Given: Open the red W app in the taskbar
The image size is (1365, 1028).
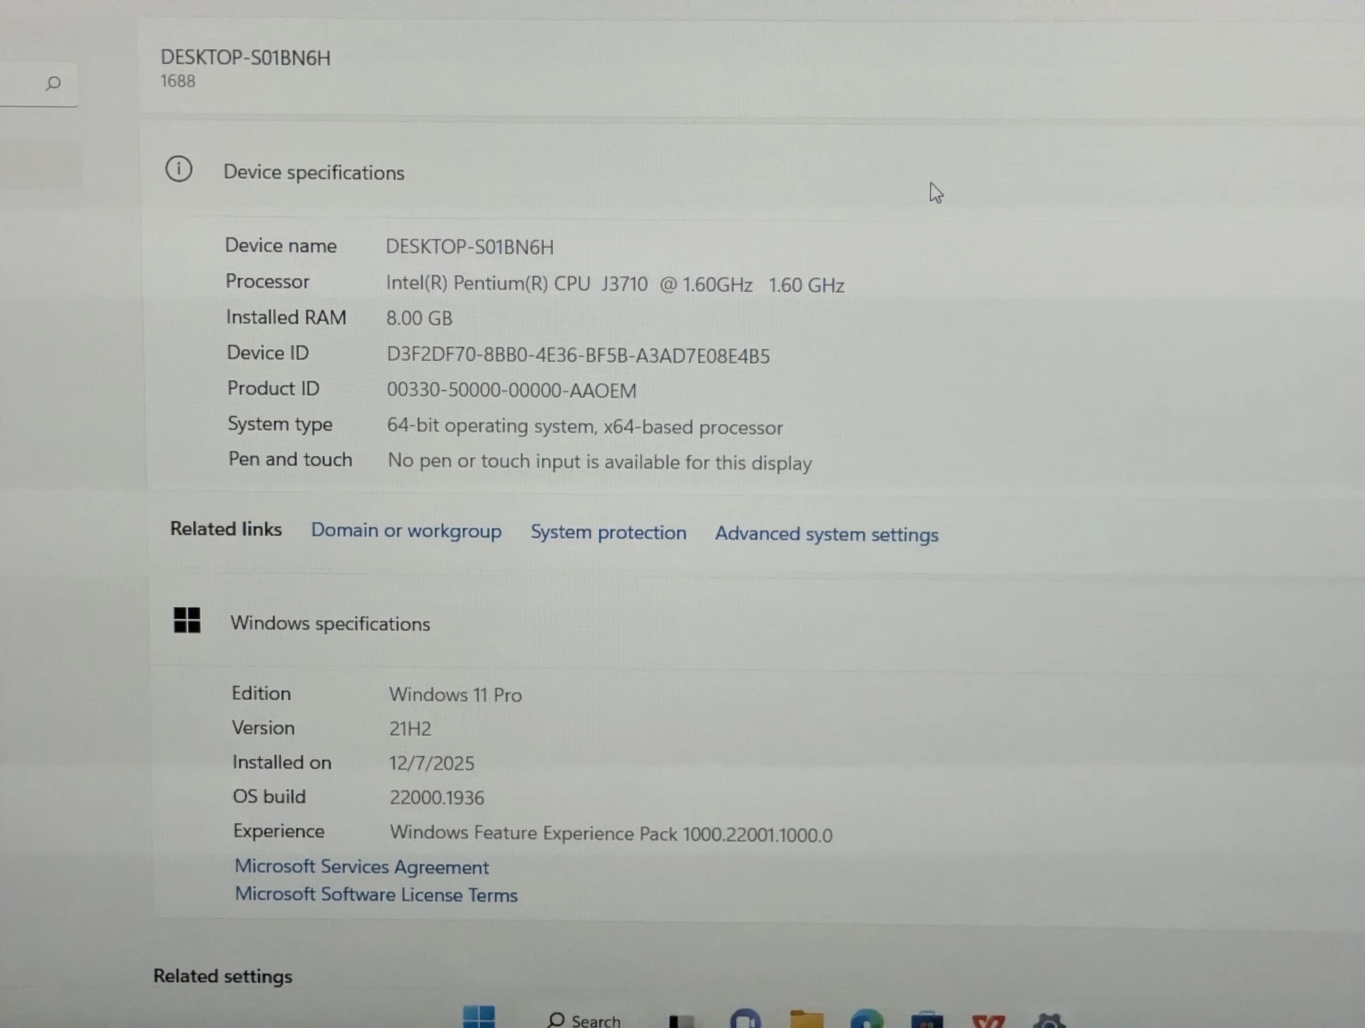Looking at the screenshot, I should pyautogui.click(x=988, y=1020).
